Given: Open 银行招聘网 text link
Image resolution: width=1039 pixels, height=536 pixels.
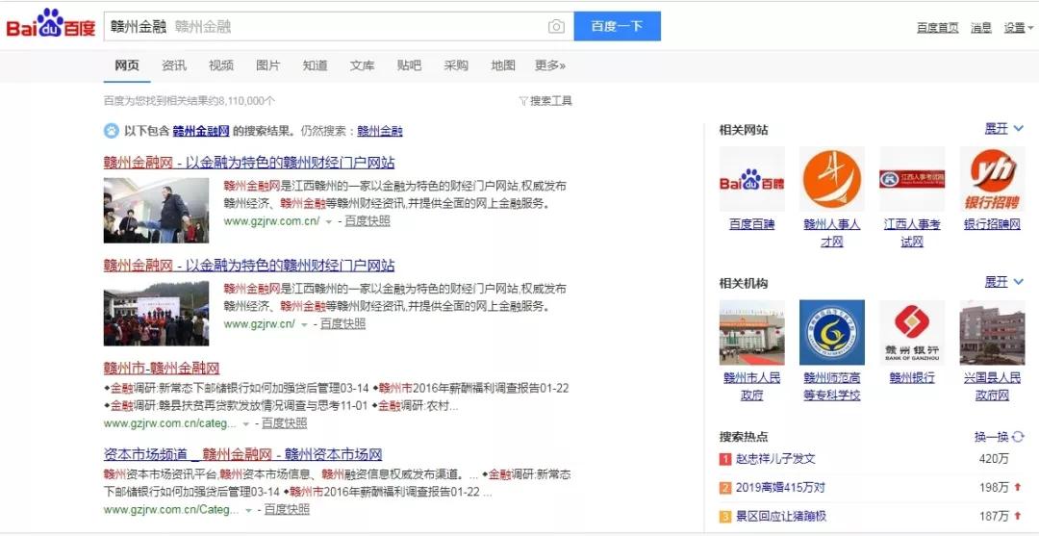Looking at the screenshot, I should point(992,224).
